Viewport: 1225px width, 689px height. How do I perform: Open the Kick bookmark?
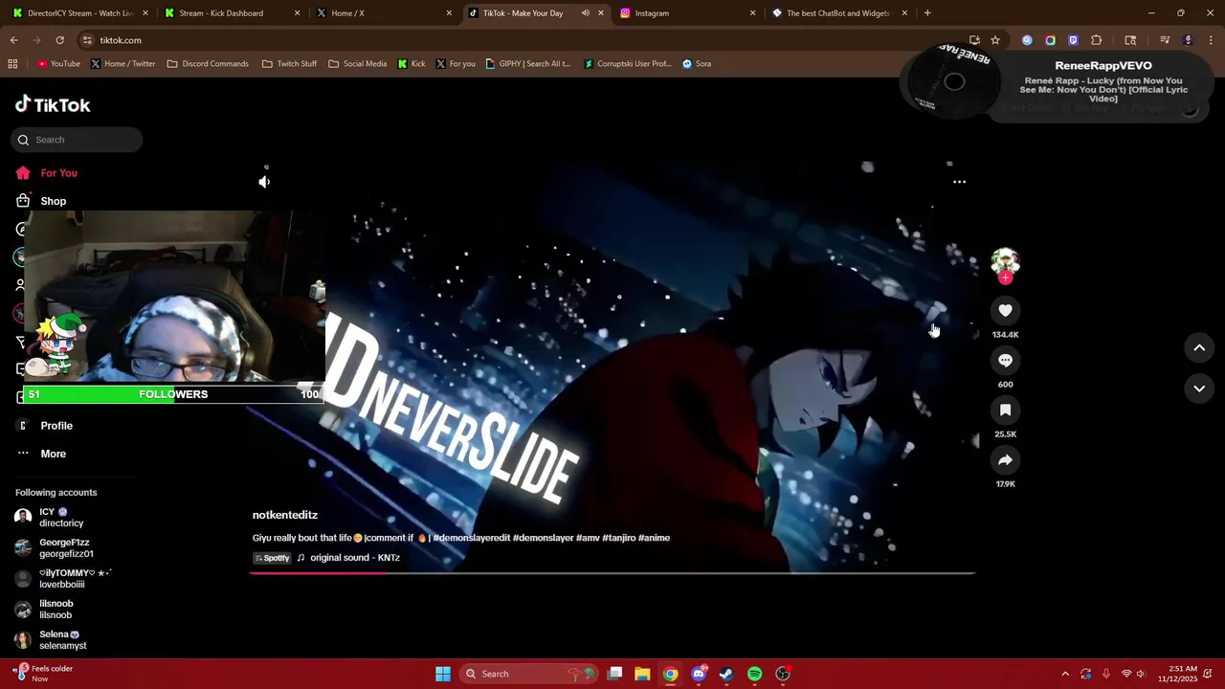click(412, 64)
